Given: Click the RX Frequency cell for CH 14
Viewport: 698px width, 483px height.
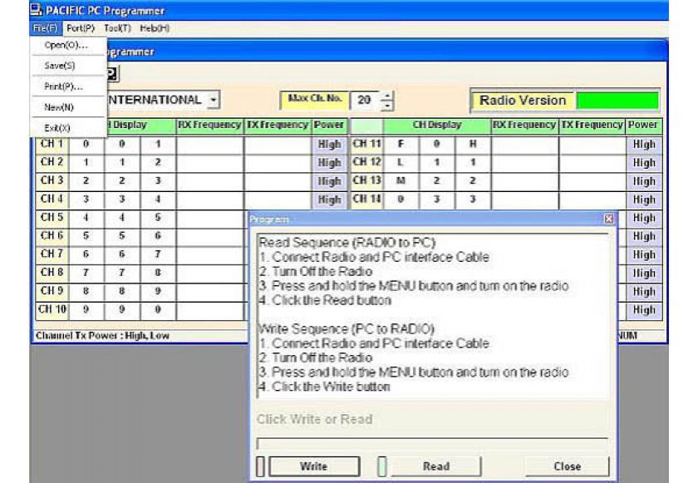Looking at the screenshot, I should point(525,200).
